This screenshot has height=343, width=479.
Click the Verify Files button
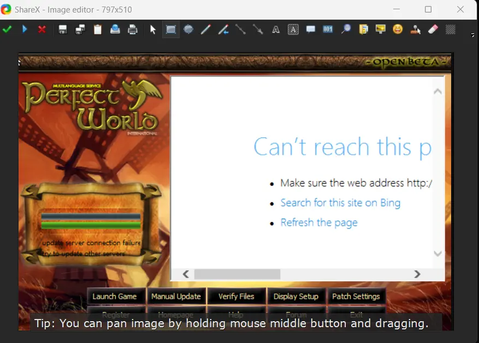[x=236, y=296]
